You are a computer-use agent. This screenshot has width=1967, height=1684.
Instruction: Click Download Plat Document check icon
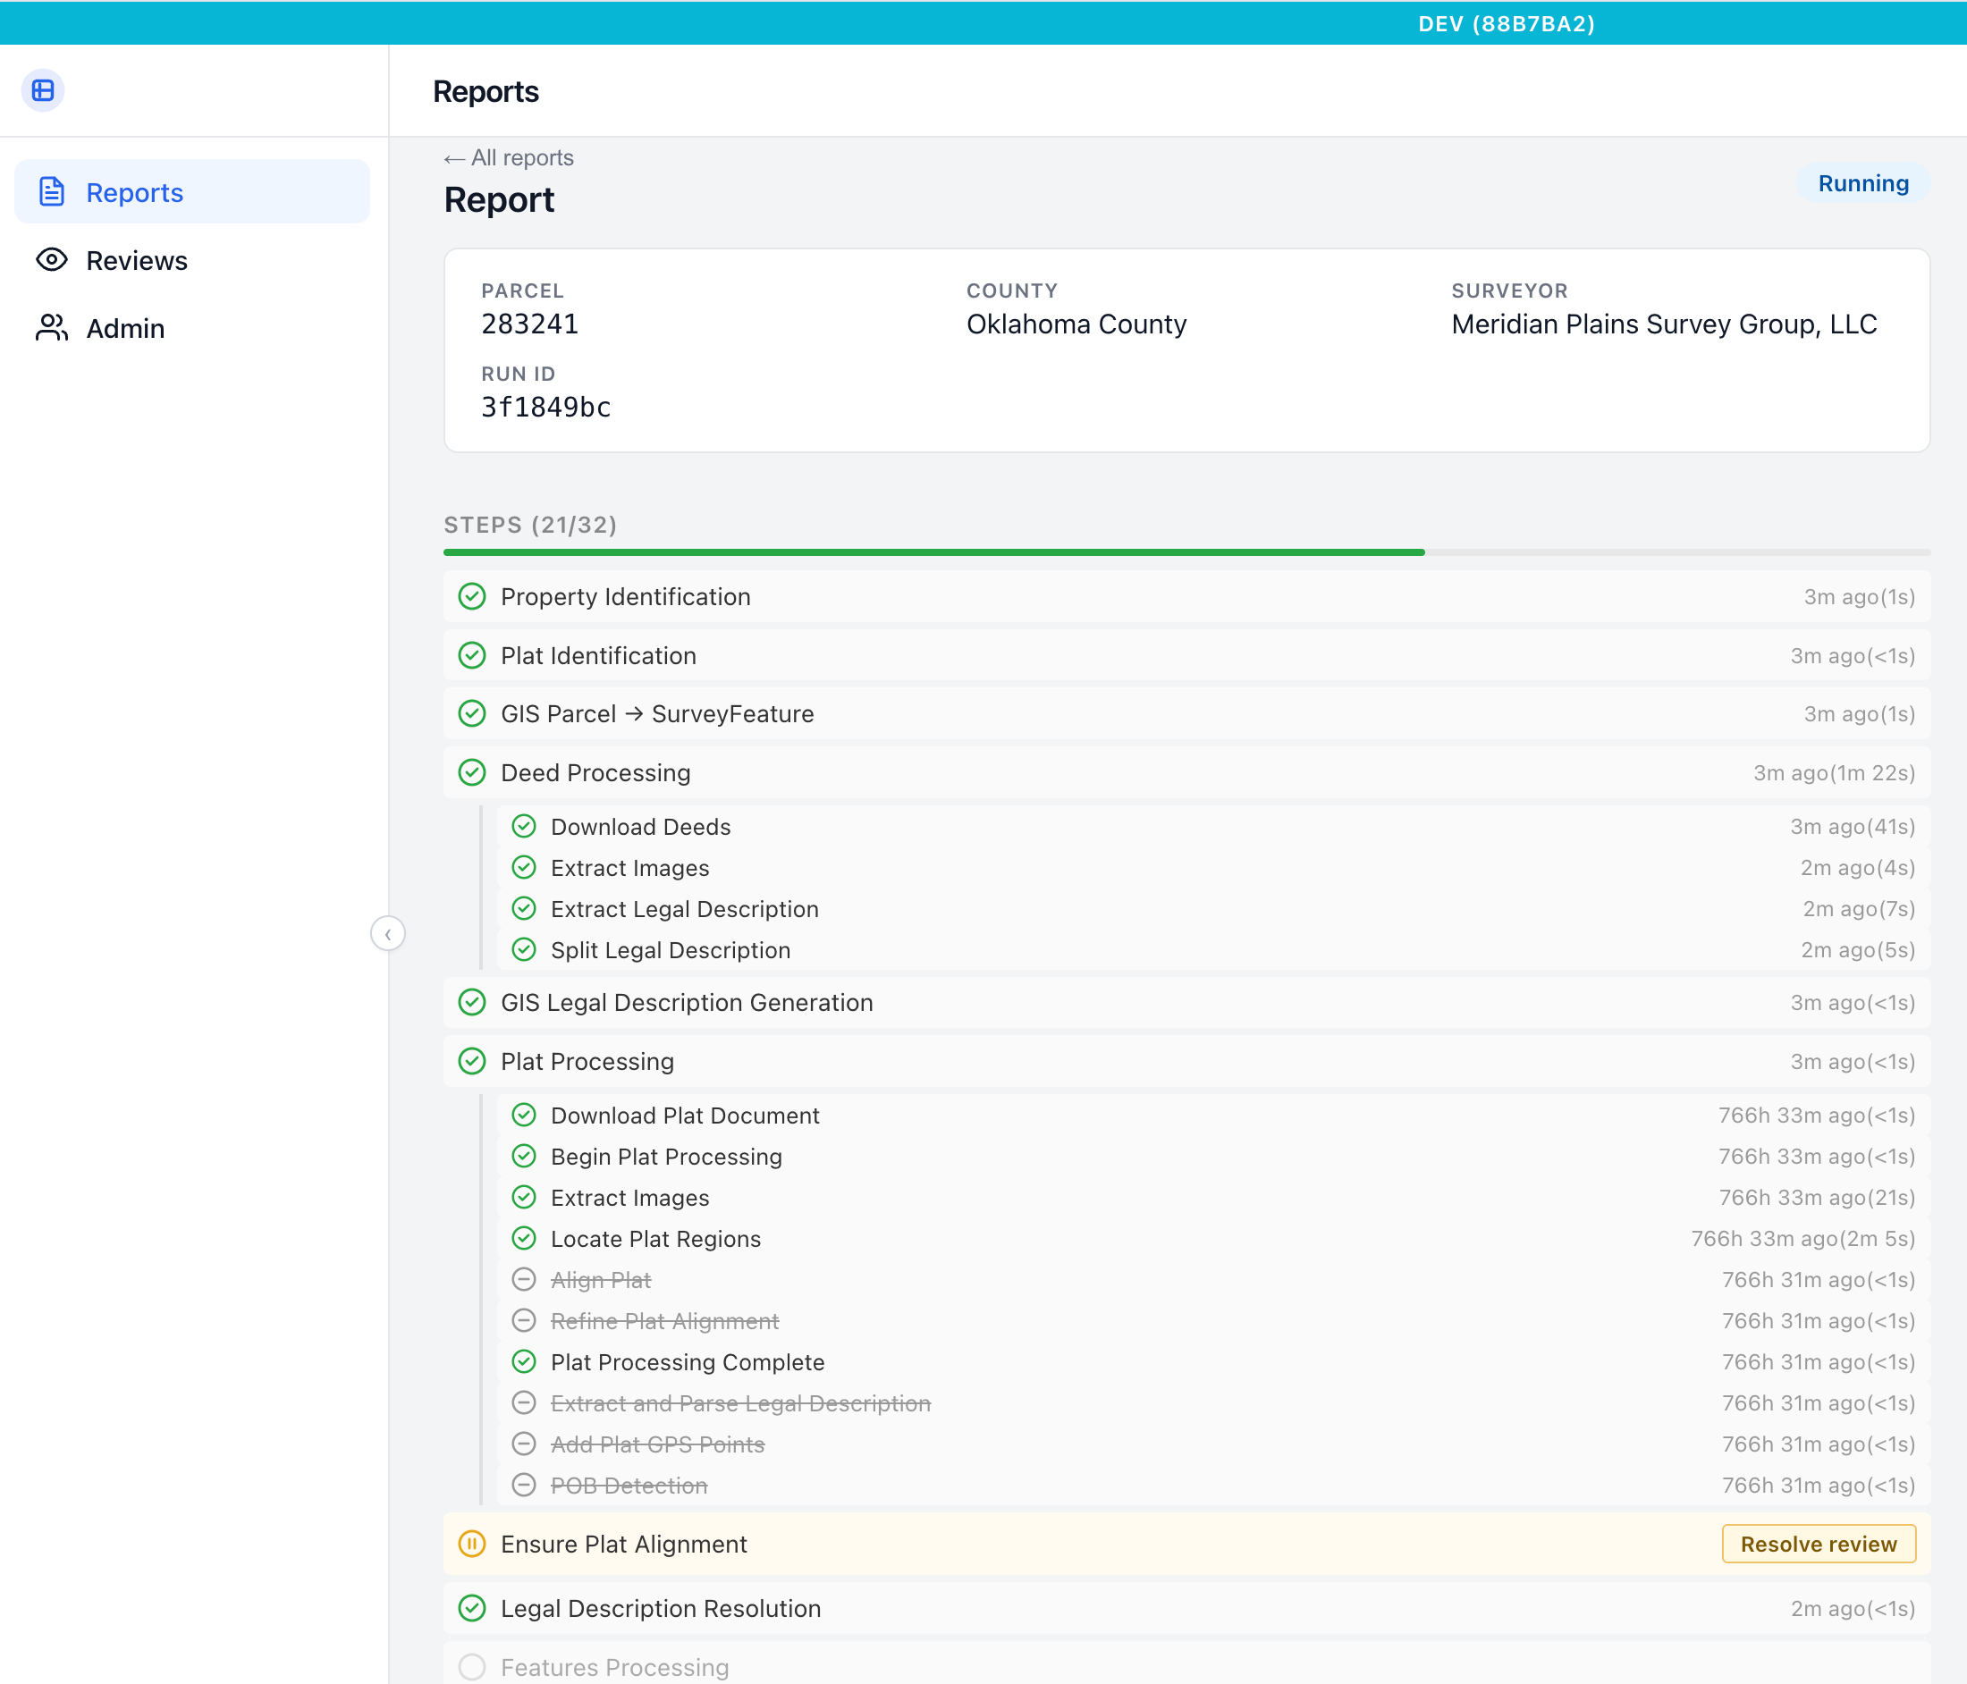pyautogui.click(x=524, y=1116)
